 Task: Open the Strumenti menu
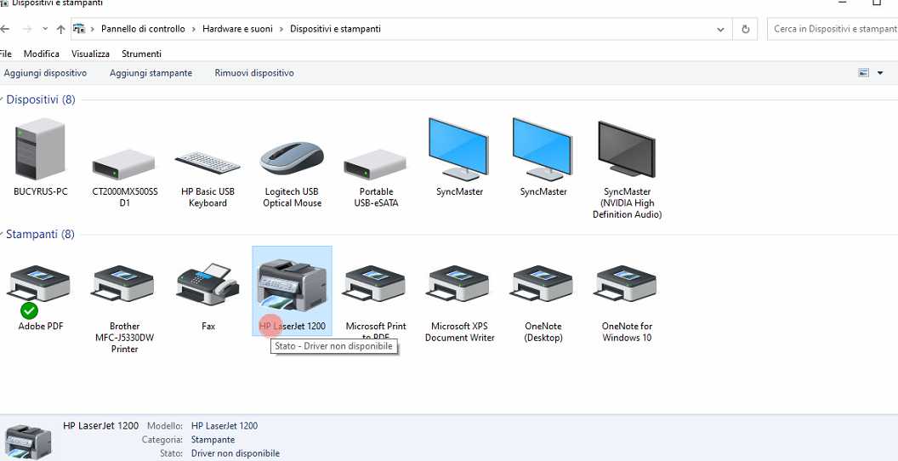click(141, 54)
